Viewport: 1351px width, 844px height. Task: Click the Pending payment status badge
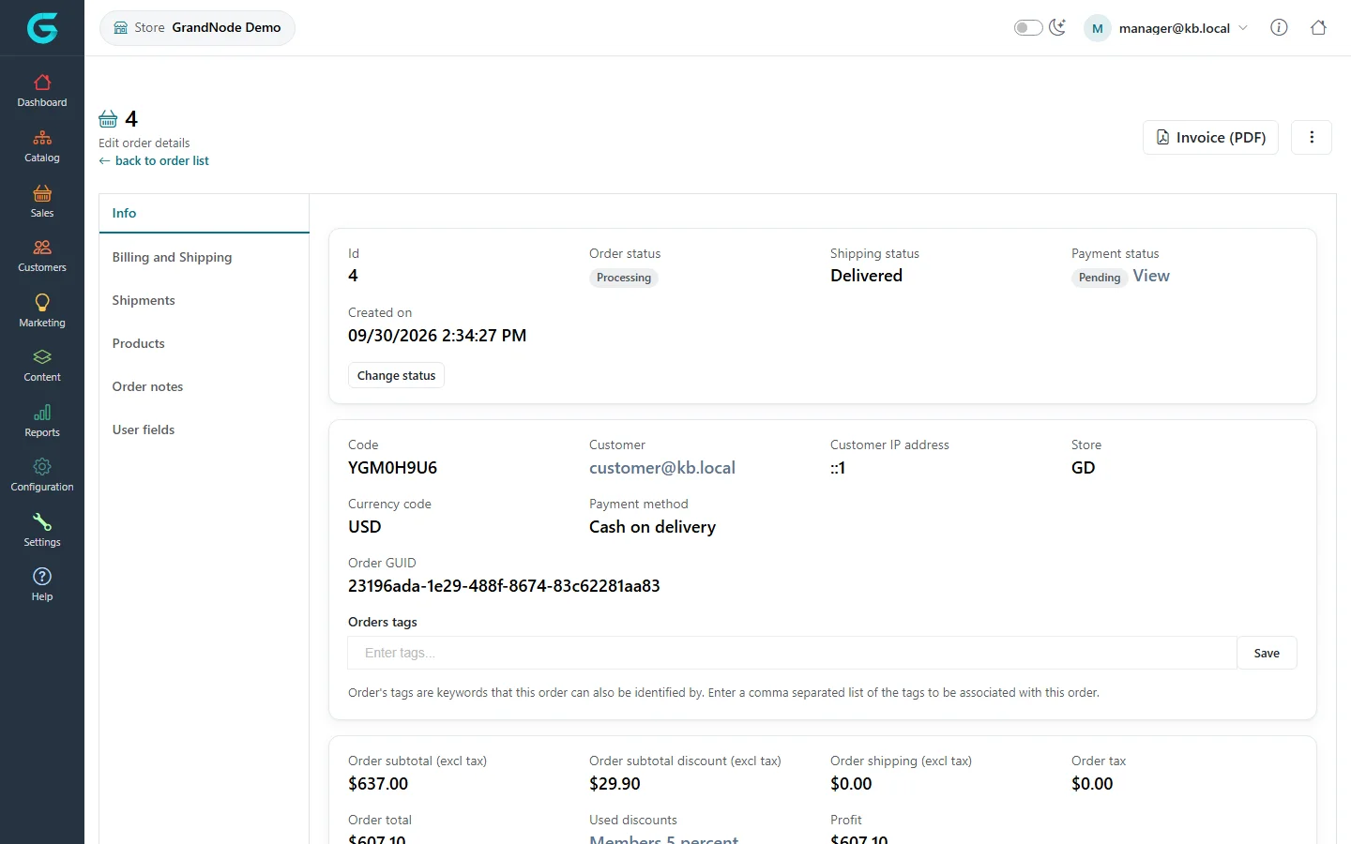[1100, 278]
